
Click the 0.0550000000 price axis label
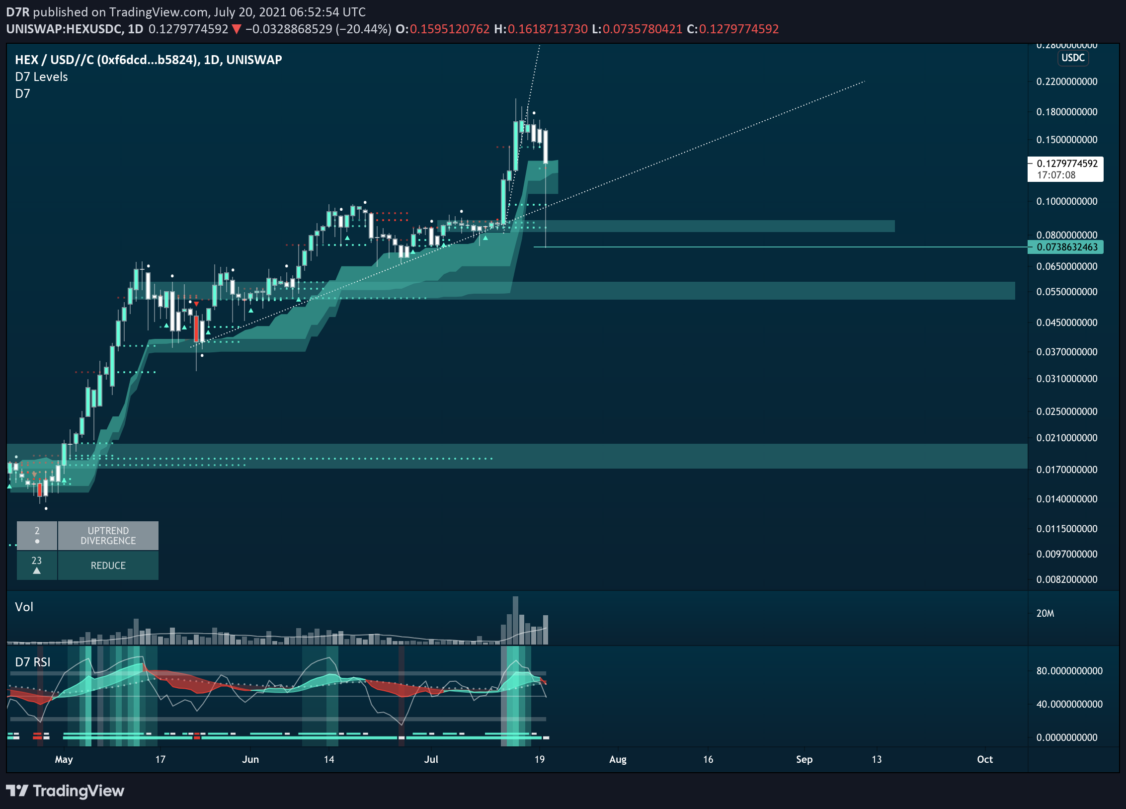(1067, 292)
